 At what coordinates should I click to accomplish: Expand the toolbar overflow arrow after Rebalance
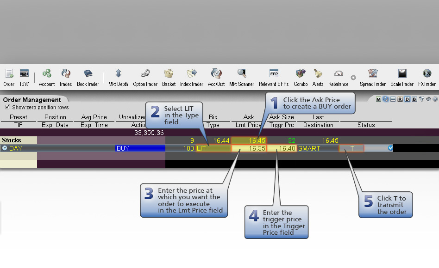[353, 78]
